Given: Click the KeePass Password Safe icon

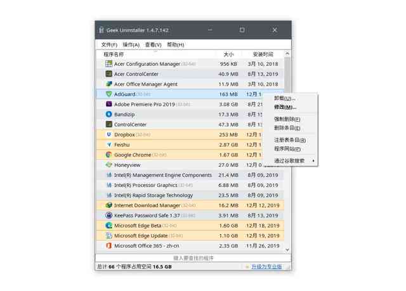Looking at the screenshot, I should click(108, 215).
